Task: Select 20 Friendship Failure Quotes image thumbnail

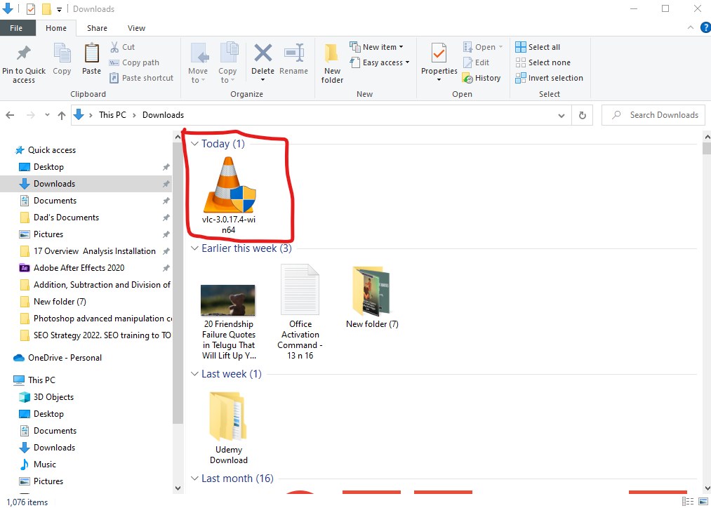Action: 228,300
